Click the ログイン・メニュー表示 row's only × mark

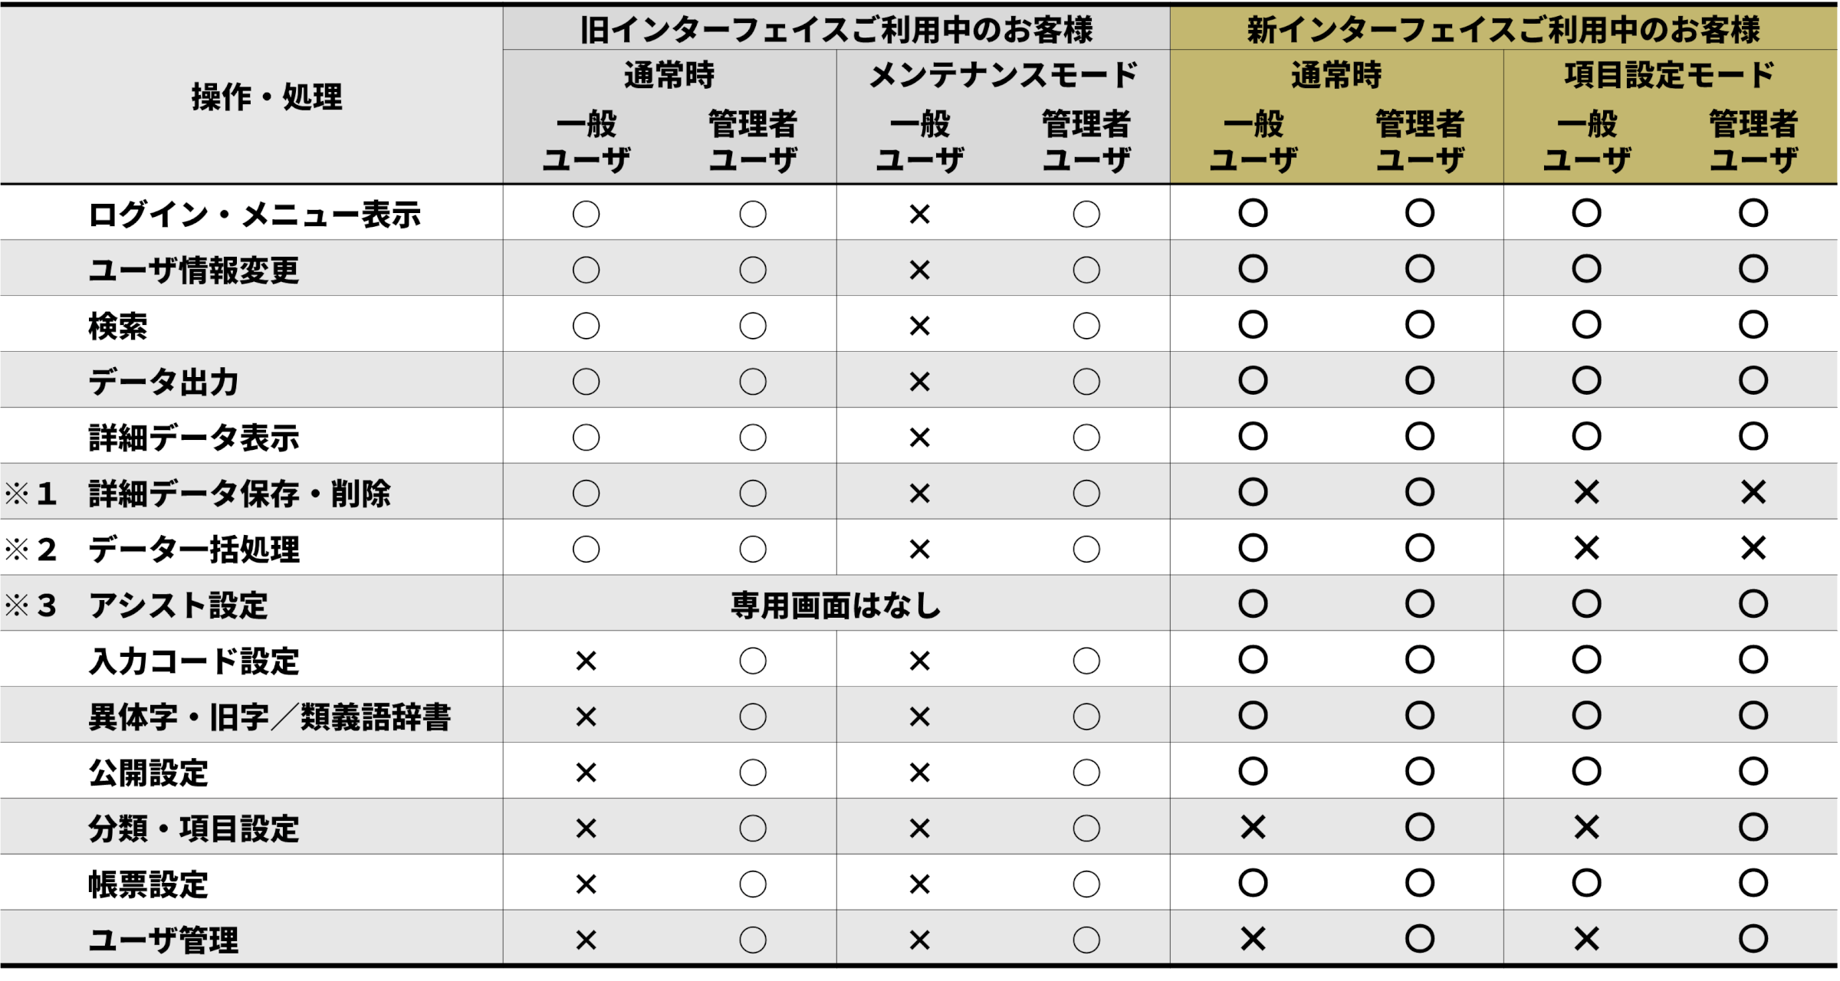919,215
